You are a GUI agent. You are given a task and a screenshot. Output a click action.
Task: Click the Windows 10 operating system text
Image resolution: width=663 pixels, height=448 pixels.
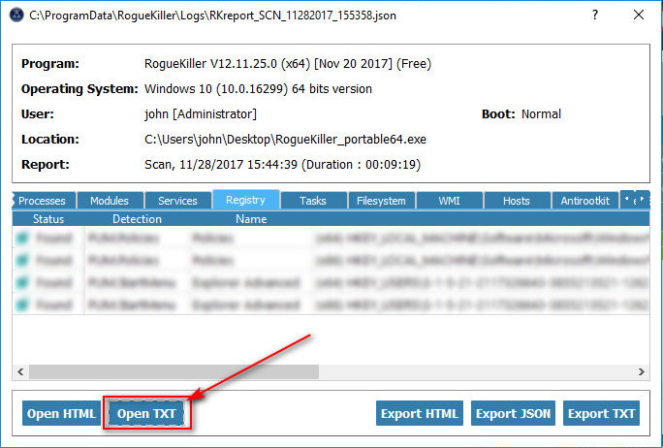point(259,89)
